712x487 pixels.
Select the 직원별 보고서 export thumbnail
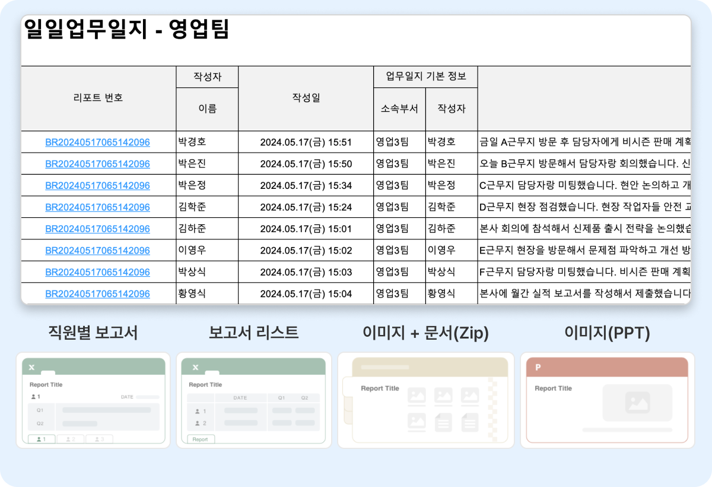click(93, 399)
